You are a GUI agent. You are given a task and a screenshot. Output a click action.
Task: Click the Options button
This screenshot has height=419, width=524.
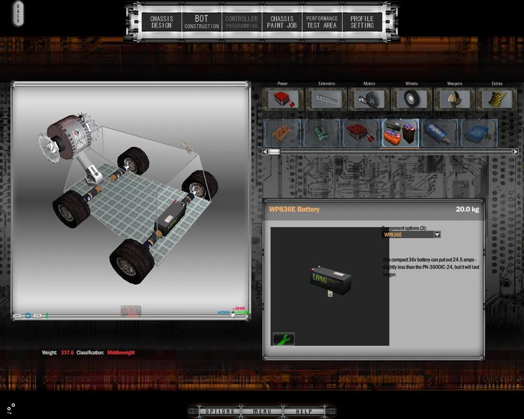coord(220,412)
